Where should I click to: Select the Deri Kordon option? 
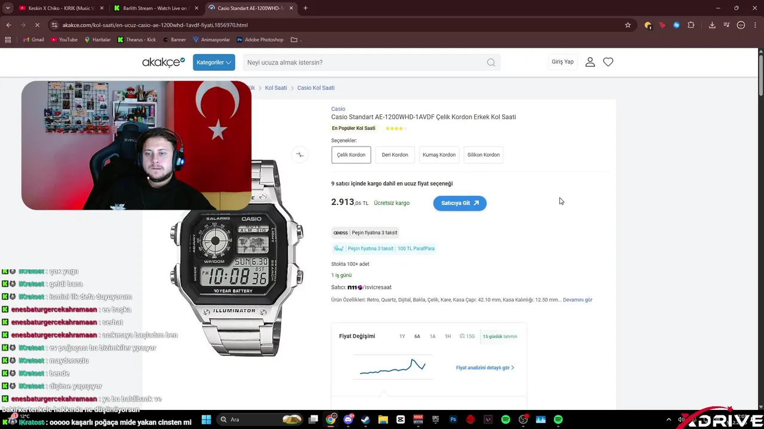(395, 155)
